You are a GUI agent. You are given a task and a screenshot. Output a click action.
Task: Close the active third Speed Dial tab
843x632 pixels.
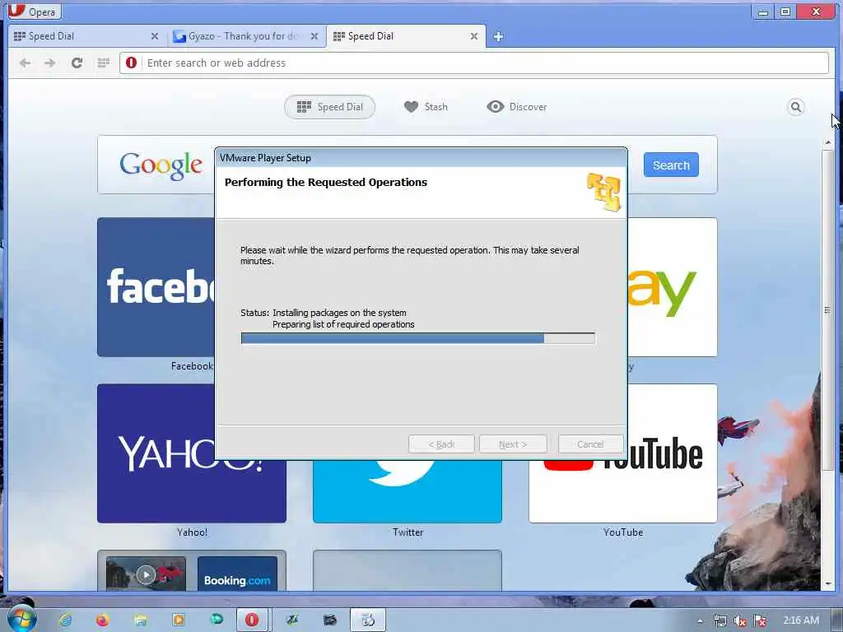click(x=473, y=36)
